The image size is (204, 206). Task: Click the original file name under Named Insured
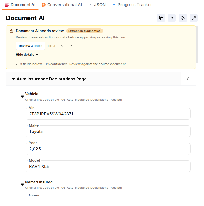tap(73, 188)
